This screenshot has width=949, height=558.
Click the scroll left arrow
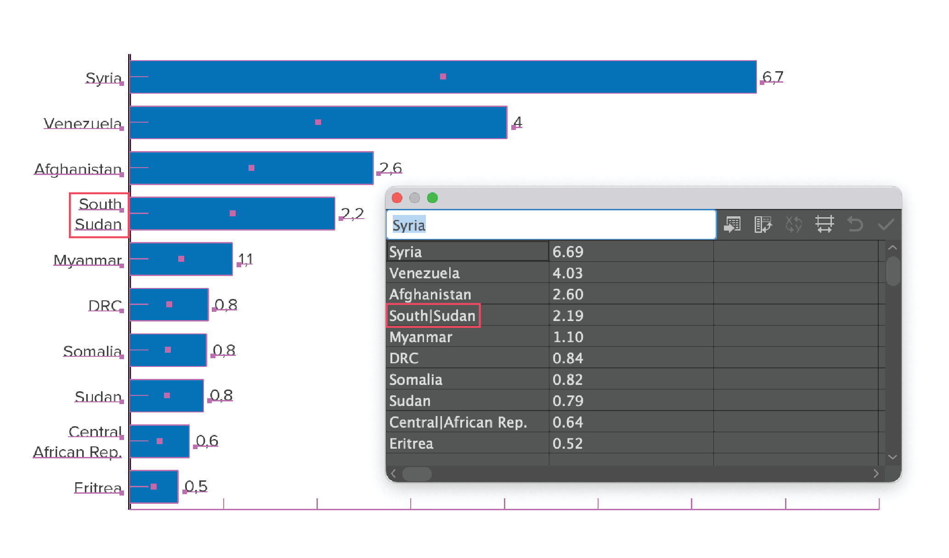pyautogui.click(x=394, y=473)
